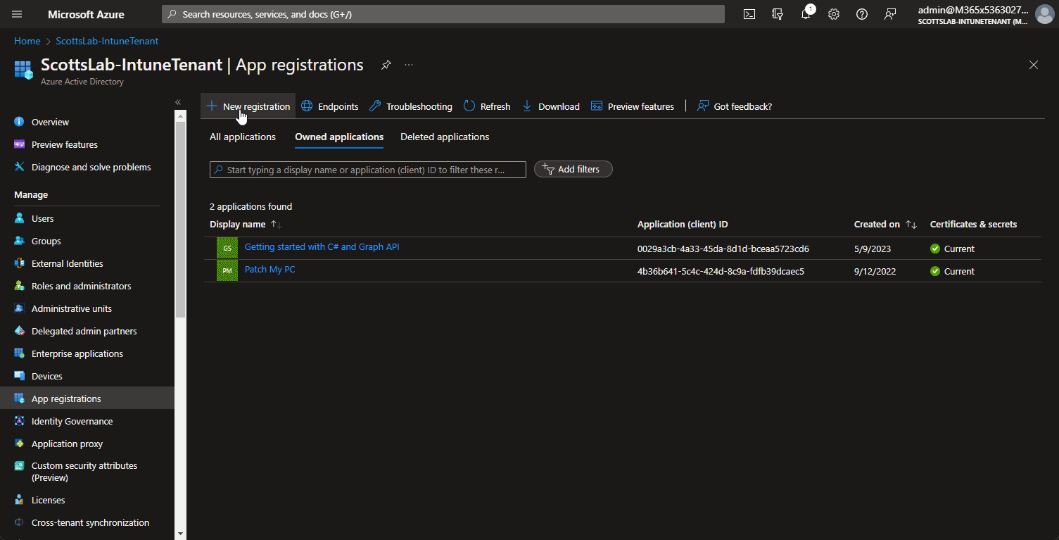The image size is (1059, 540).
Task: Open the Patch My PC application
Action: [270, 270]
